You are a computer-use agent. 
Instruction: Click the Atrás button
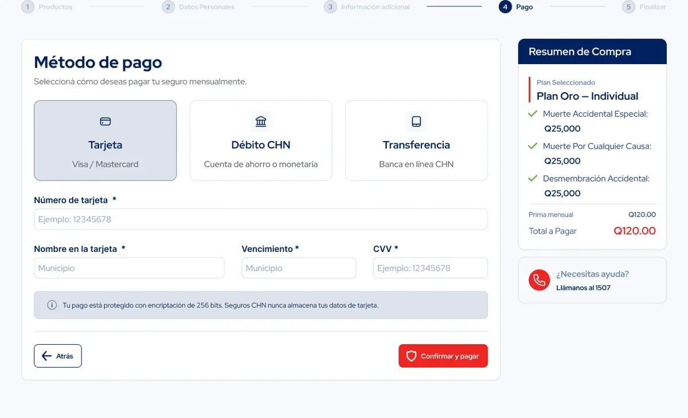tap(58, 356)
